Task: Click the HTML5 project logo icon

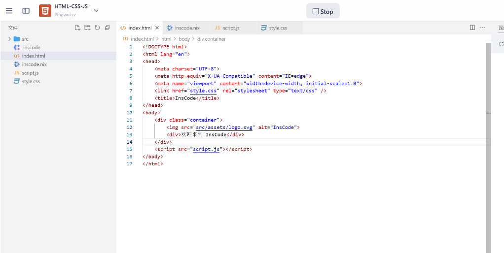Action: pyautogui.click(x=45, y=11)
